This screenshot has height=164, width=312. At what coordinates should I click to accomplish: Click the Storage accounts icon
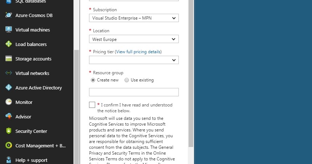click(9, 59)
